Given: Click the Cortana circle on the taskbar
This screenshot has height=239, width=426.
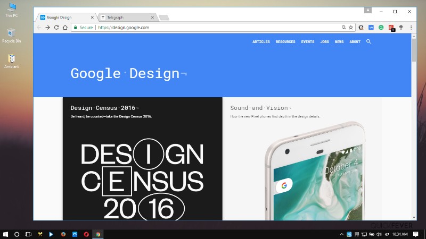Looking at the screenshot, I should 17,234.
